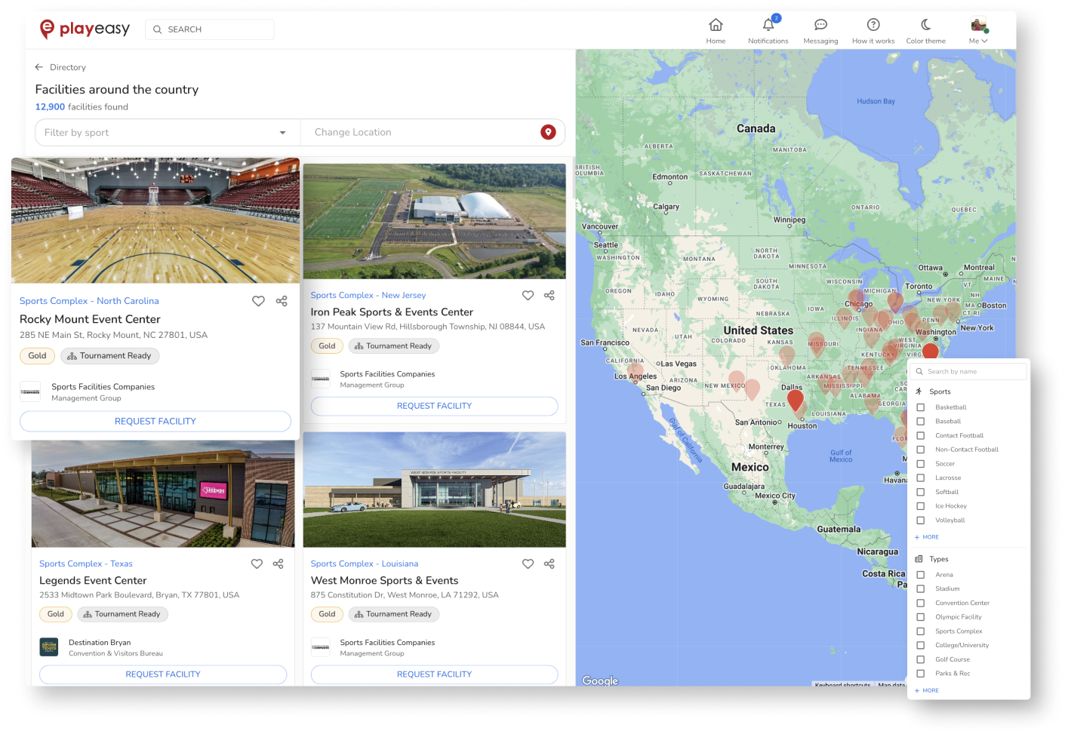Click Search by name field in filter panel
The height and width of the screenshot is (734, 1065).
[x=969, y=371]
